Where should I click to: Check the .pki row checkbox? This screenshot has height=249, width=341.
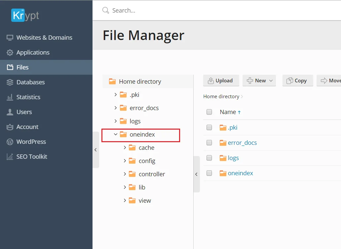pyautogui.click(x=209, y=127)
